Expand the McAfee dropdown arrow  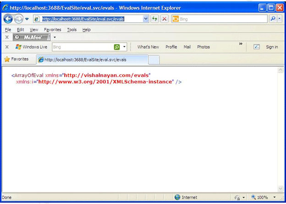(55, 38)
